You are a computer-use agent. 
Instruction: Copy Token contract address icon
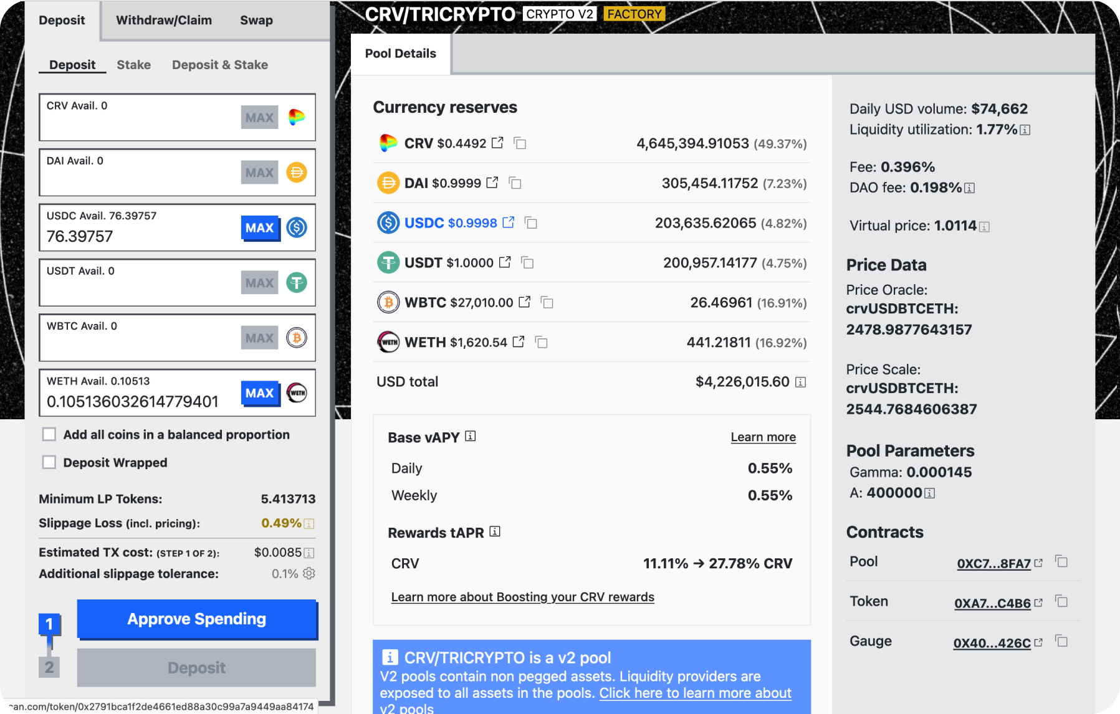(x=1061, y=601)
